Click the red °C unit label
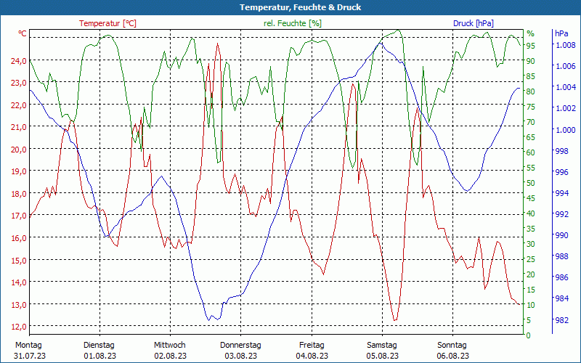 coord(23,33)
